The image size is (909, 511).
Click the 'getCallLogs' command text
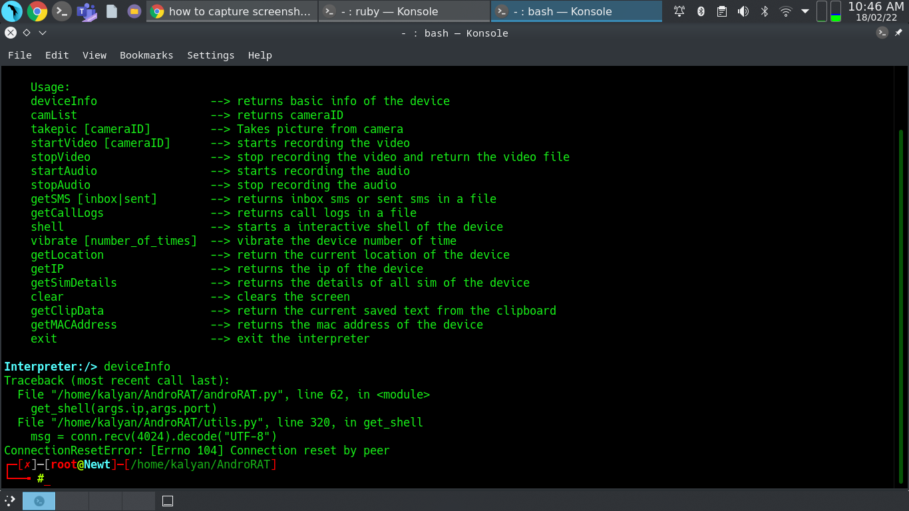point(67,213)
